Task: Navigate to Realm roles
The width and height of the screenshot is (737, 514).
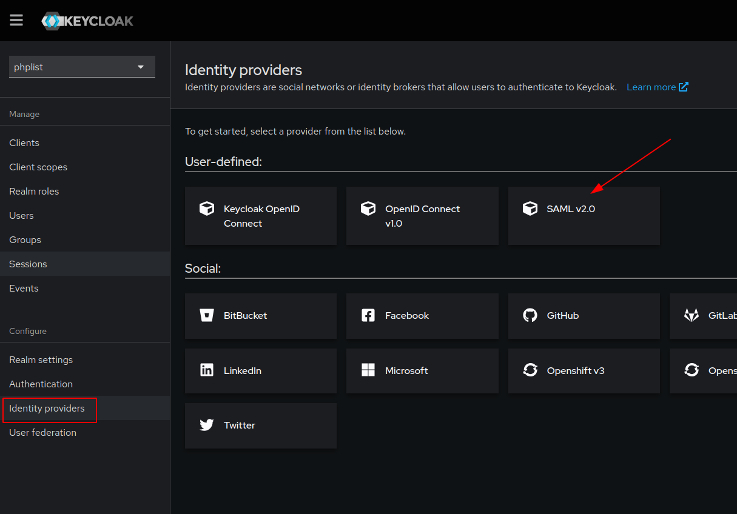Action: point(85,191)
